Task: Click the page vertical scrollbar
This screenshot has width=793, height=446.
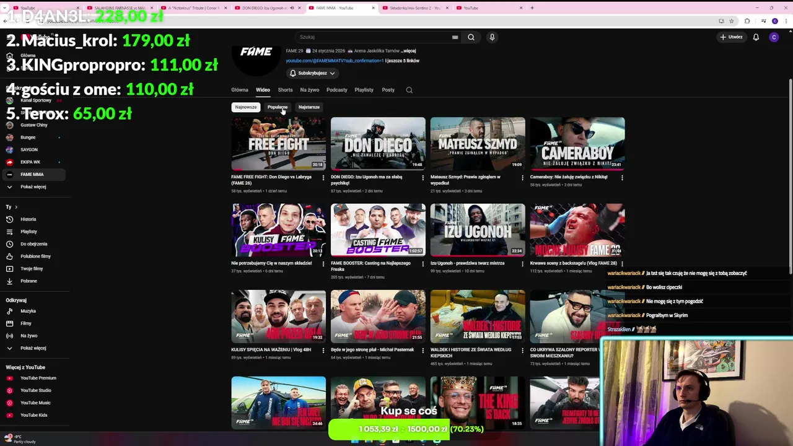Action: pyautogui.click(x=789, y=177)
